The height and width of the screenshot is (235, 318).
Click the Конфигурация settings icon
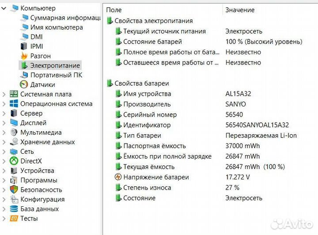14,199
